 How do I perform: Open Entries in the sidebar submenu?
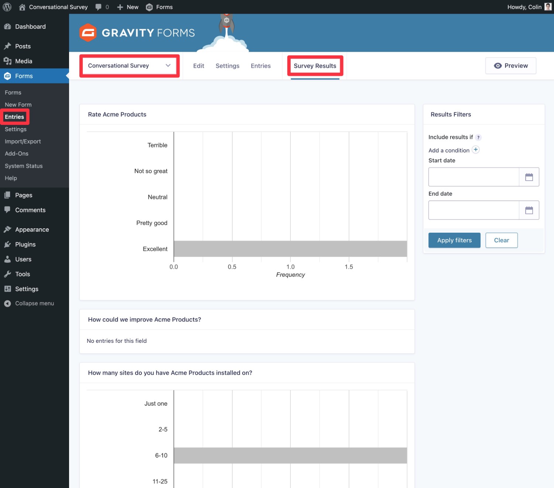[x=14, y=117]
